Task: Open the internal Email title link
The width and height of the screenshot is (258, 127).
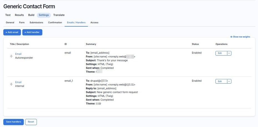Action: [18, 82]
